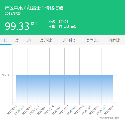Click the www.pingguo7.com watermark link

tap(109, 118)
